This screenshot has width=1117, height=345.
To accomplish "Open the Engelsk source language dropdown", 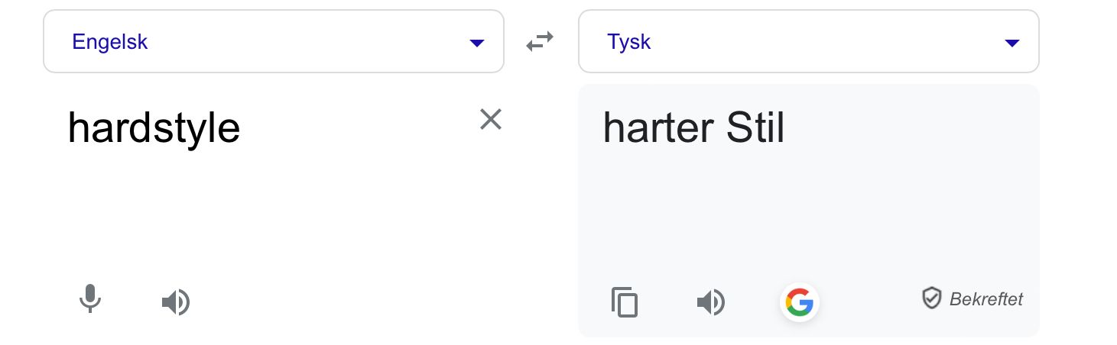I will coord(273,41).
